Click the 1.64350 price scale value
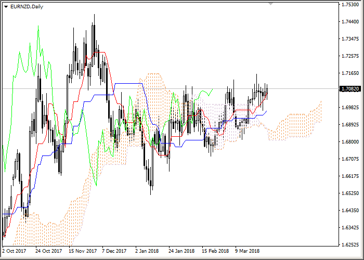 350,211
